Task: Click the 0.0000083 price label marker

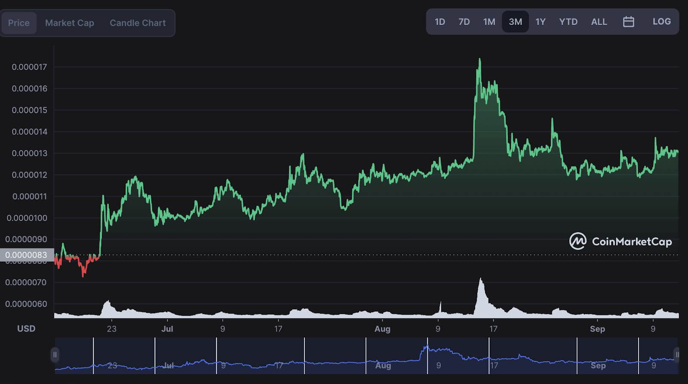Action: (27, 255)
